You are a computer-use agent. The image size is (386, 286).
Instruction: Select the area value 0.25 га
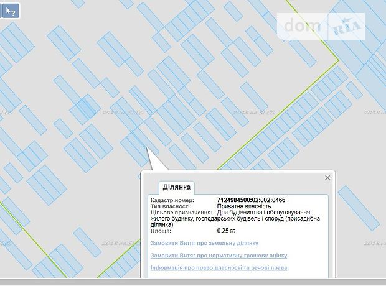pos(226,231)
